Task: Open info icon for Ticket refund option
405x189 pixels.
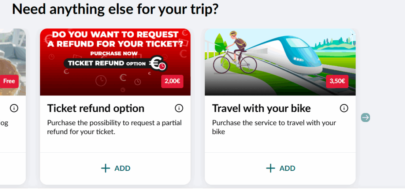Action: [x=179, y=108]
